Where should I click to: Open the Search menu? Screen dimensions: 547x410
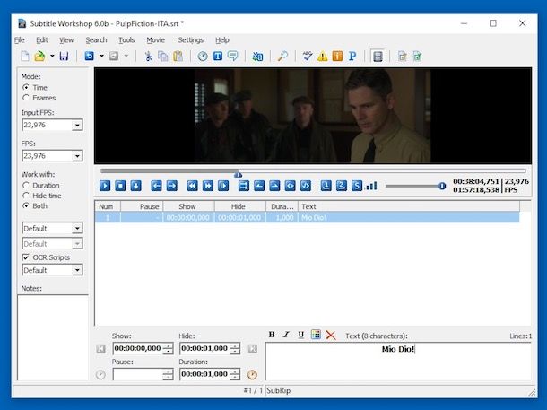96,40
